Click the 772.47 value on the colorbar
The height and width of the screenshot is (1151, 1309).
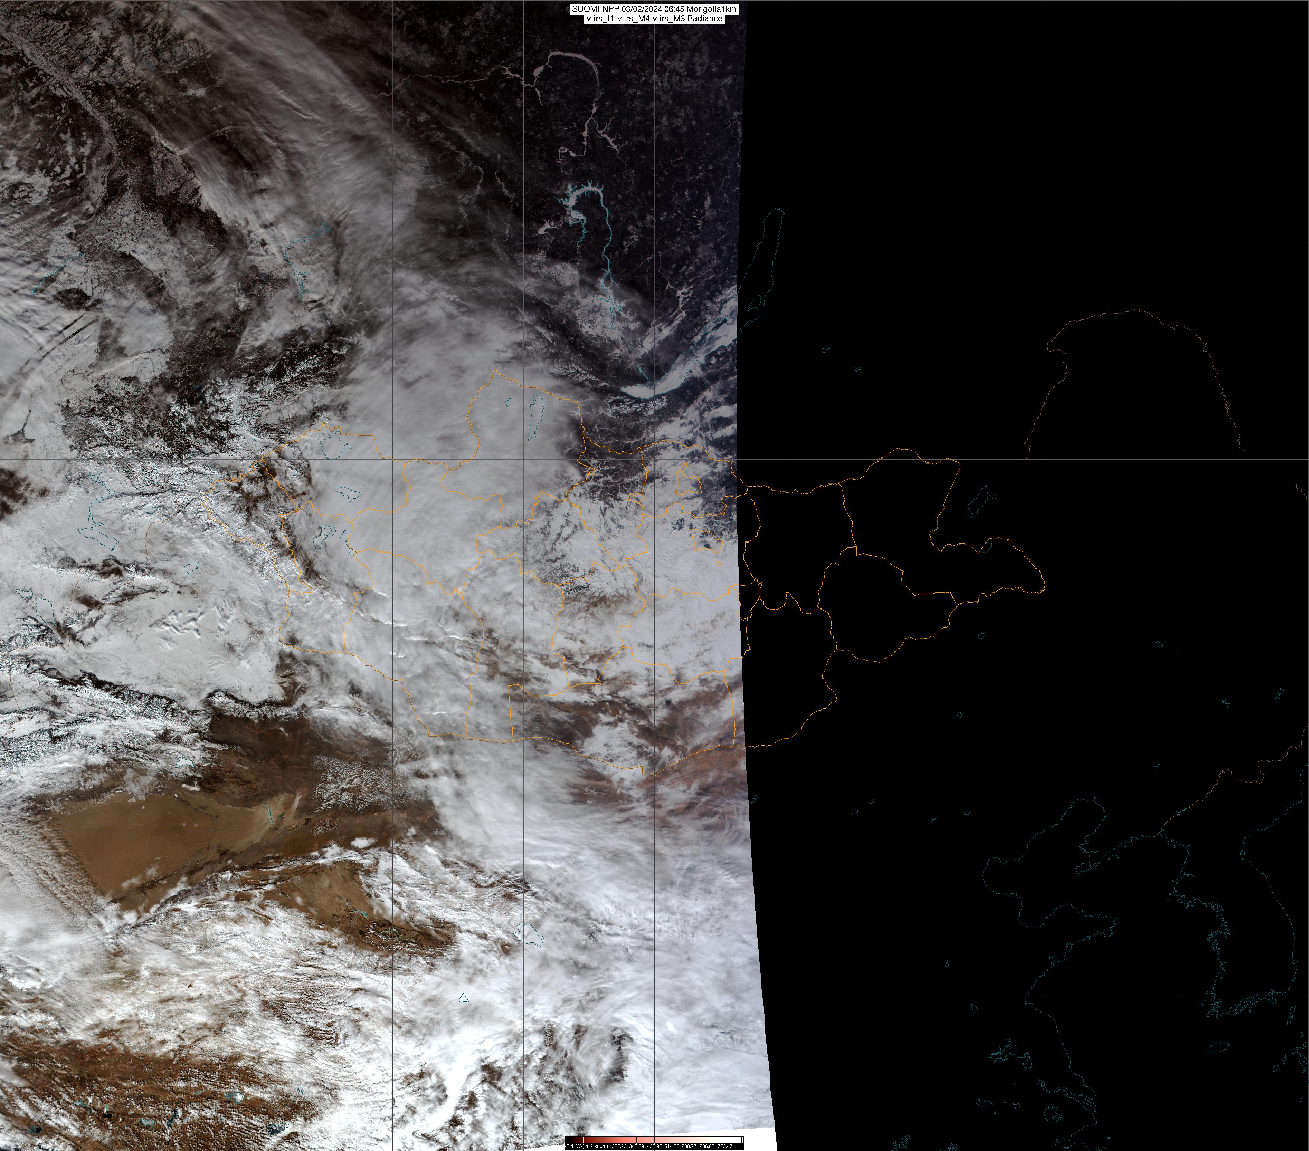725,1147
